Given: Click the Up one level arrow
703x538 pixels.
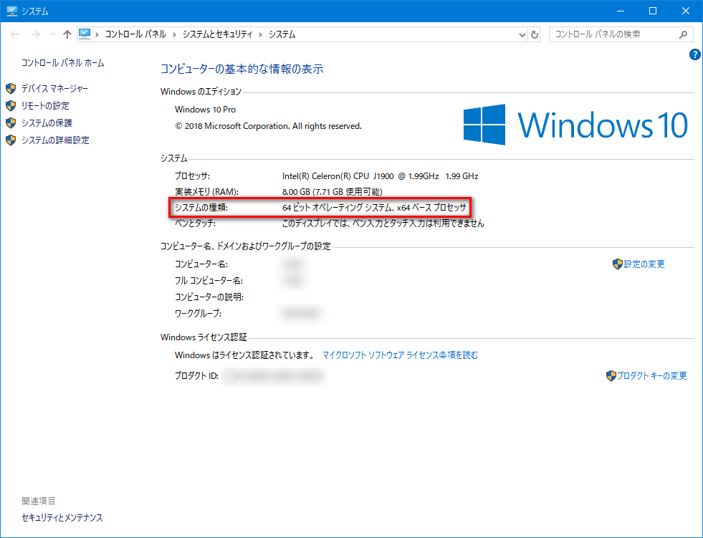Looking at the screenshot, I should (x=67, y=34).
